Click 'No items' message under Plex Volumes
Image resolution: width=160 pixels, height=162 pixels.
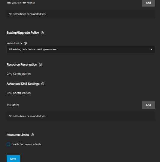coord(27,14)
